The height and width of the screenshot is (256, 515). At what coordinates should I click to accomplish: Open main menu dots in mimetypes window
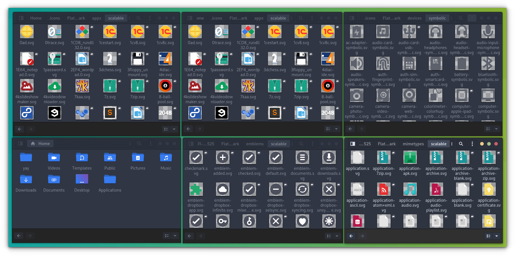click(472, 144)
